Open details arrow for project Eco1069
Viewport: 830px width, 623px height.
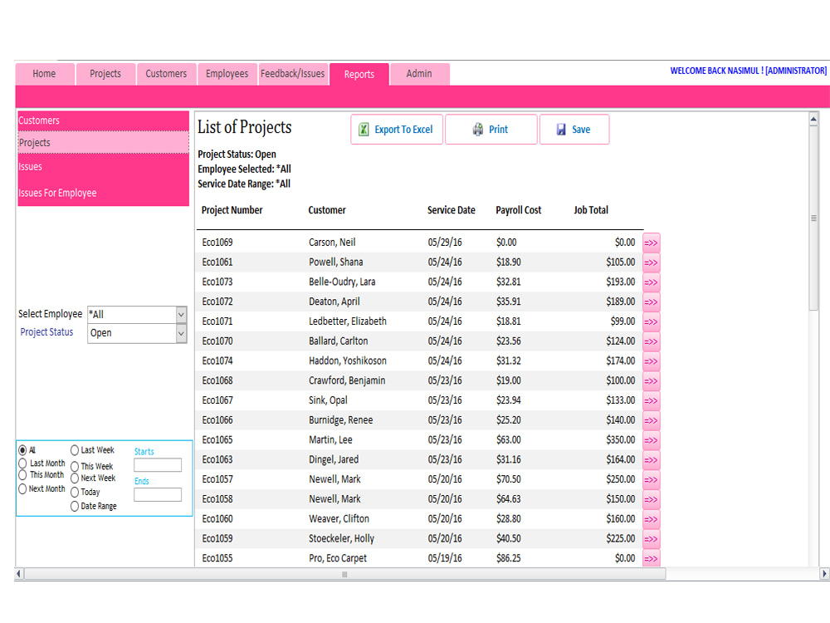(651, 243)
